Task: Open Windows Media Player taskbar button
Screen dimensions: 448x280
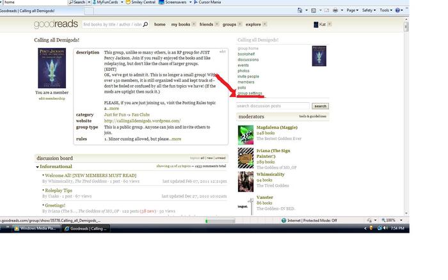Action: (x=36, y=228)
